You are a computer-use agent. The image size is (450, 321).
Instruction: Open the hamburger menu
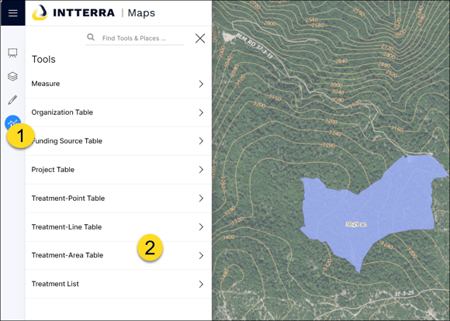[x=12, y=13]
